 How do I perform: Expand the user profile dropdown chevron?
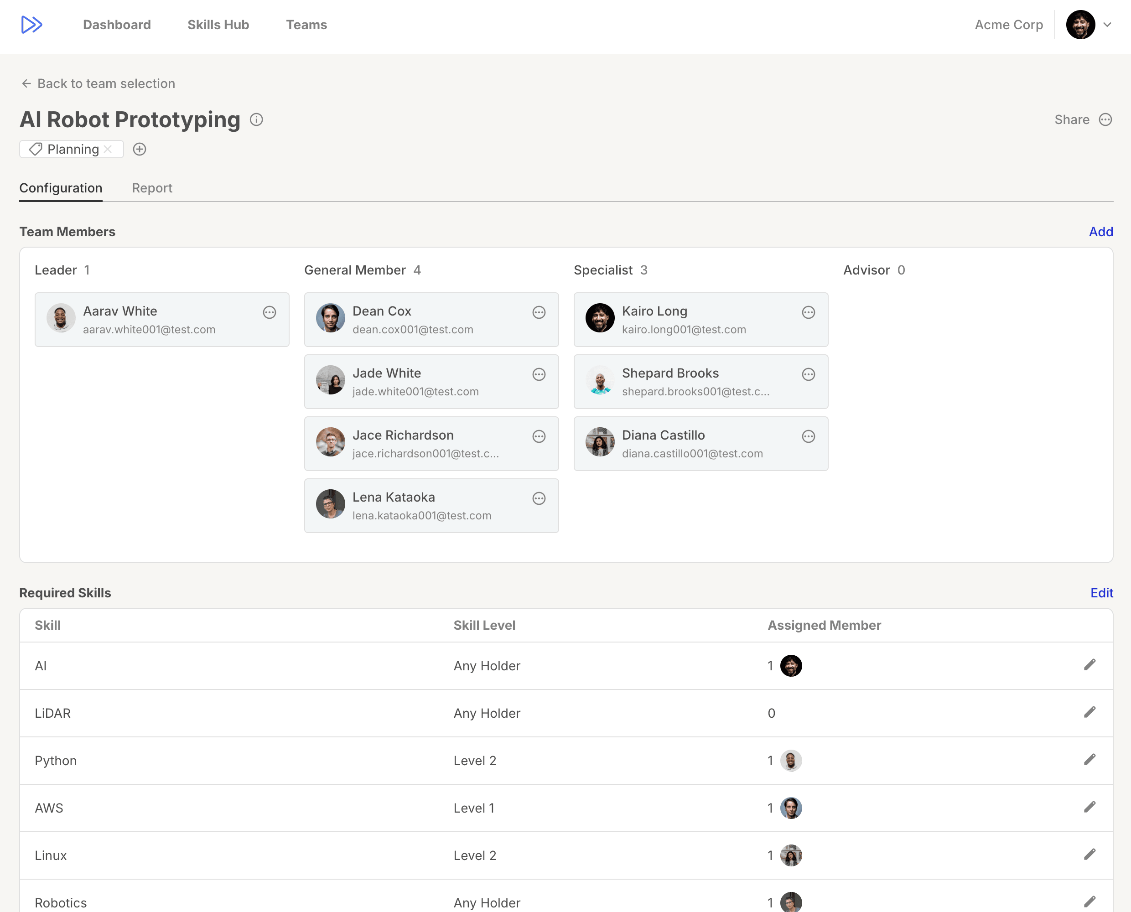coord(1107,25)
